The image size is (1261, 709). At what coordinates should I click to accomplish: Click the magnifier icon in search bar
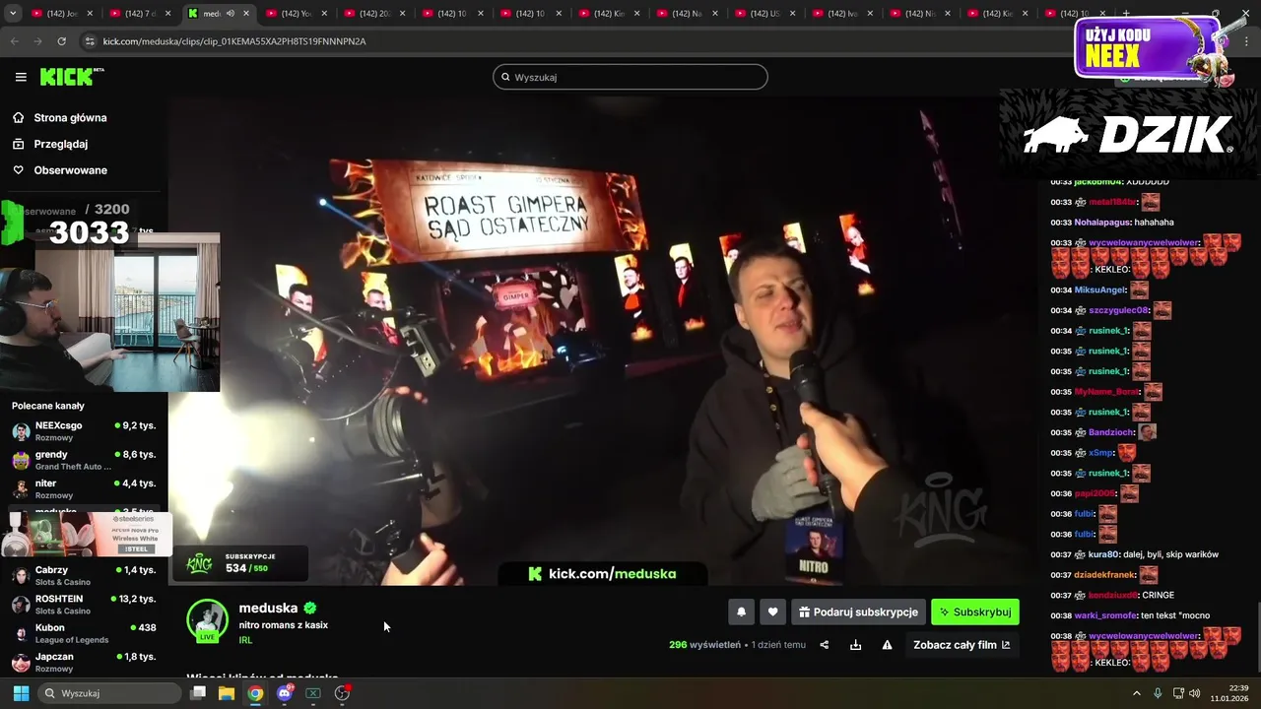click(x=506, y=77)
